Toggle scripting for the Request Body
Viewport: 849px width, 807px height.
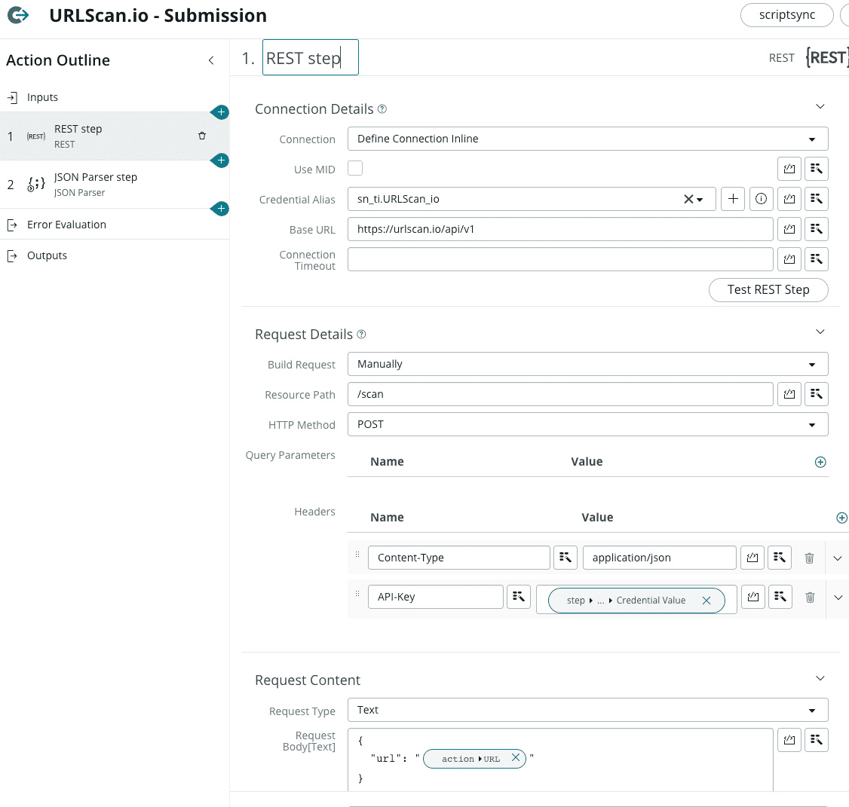[x=789, y=740]
